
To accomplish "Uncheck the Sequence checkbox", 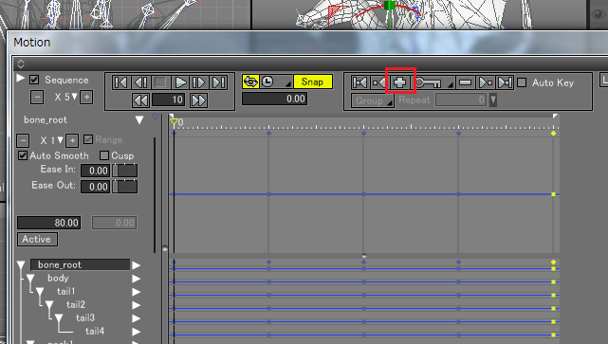I will pos(34,80).
